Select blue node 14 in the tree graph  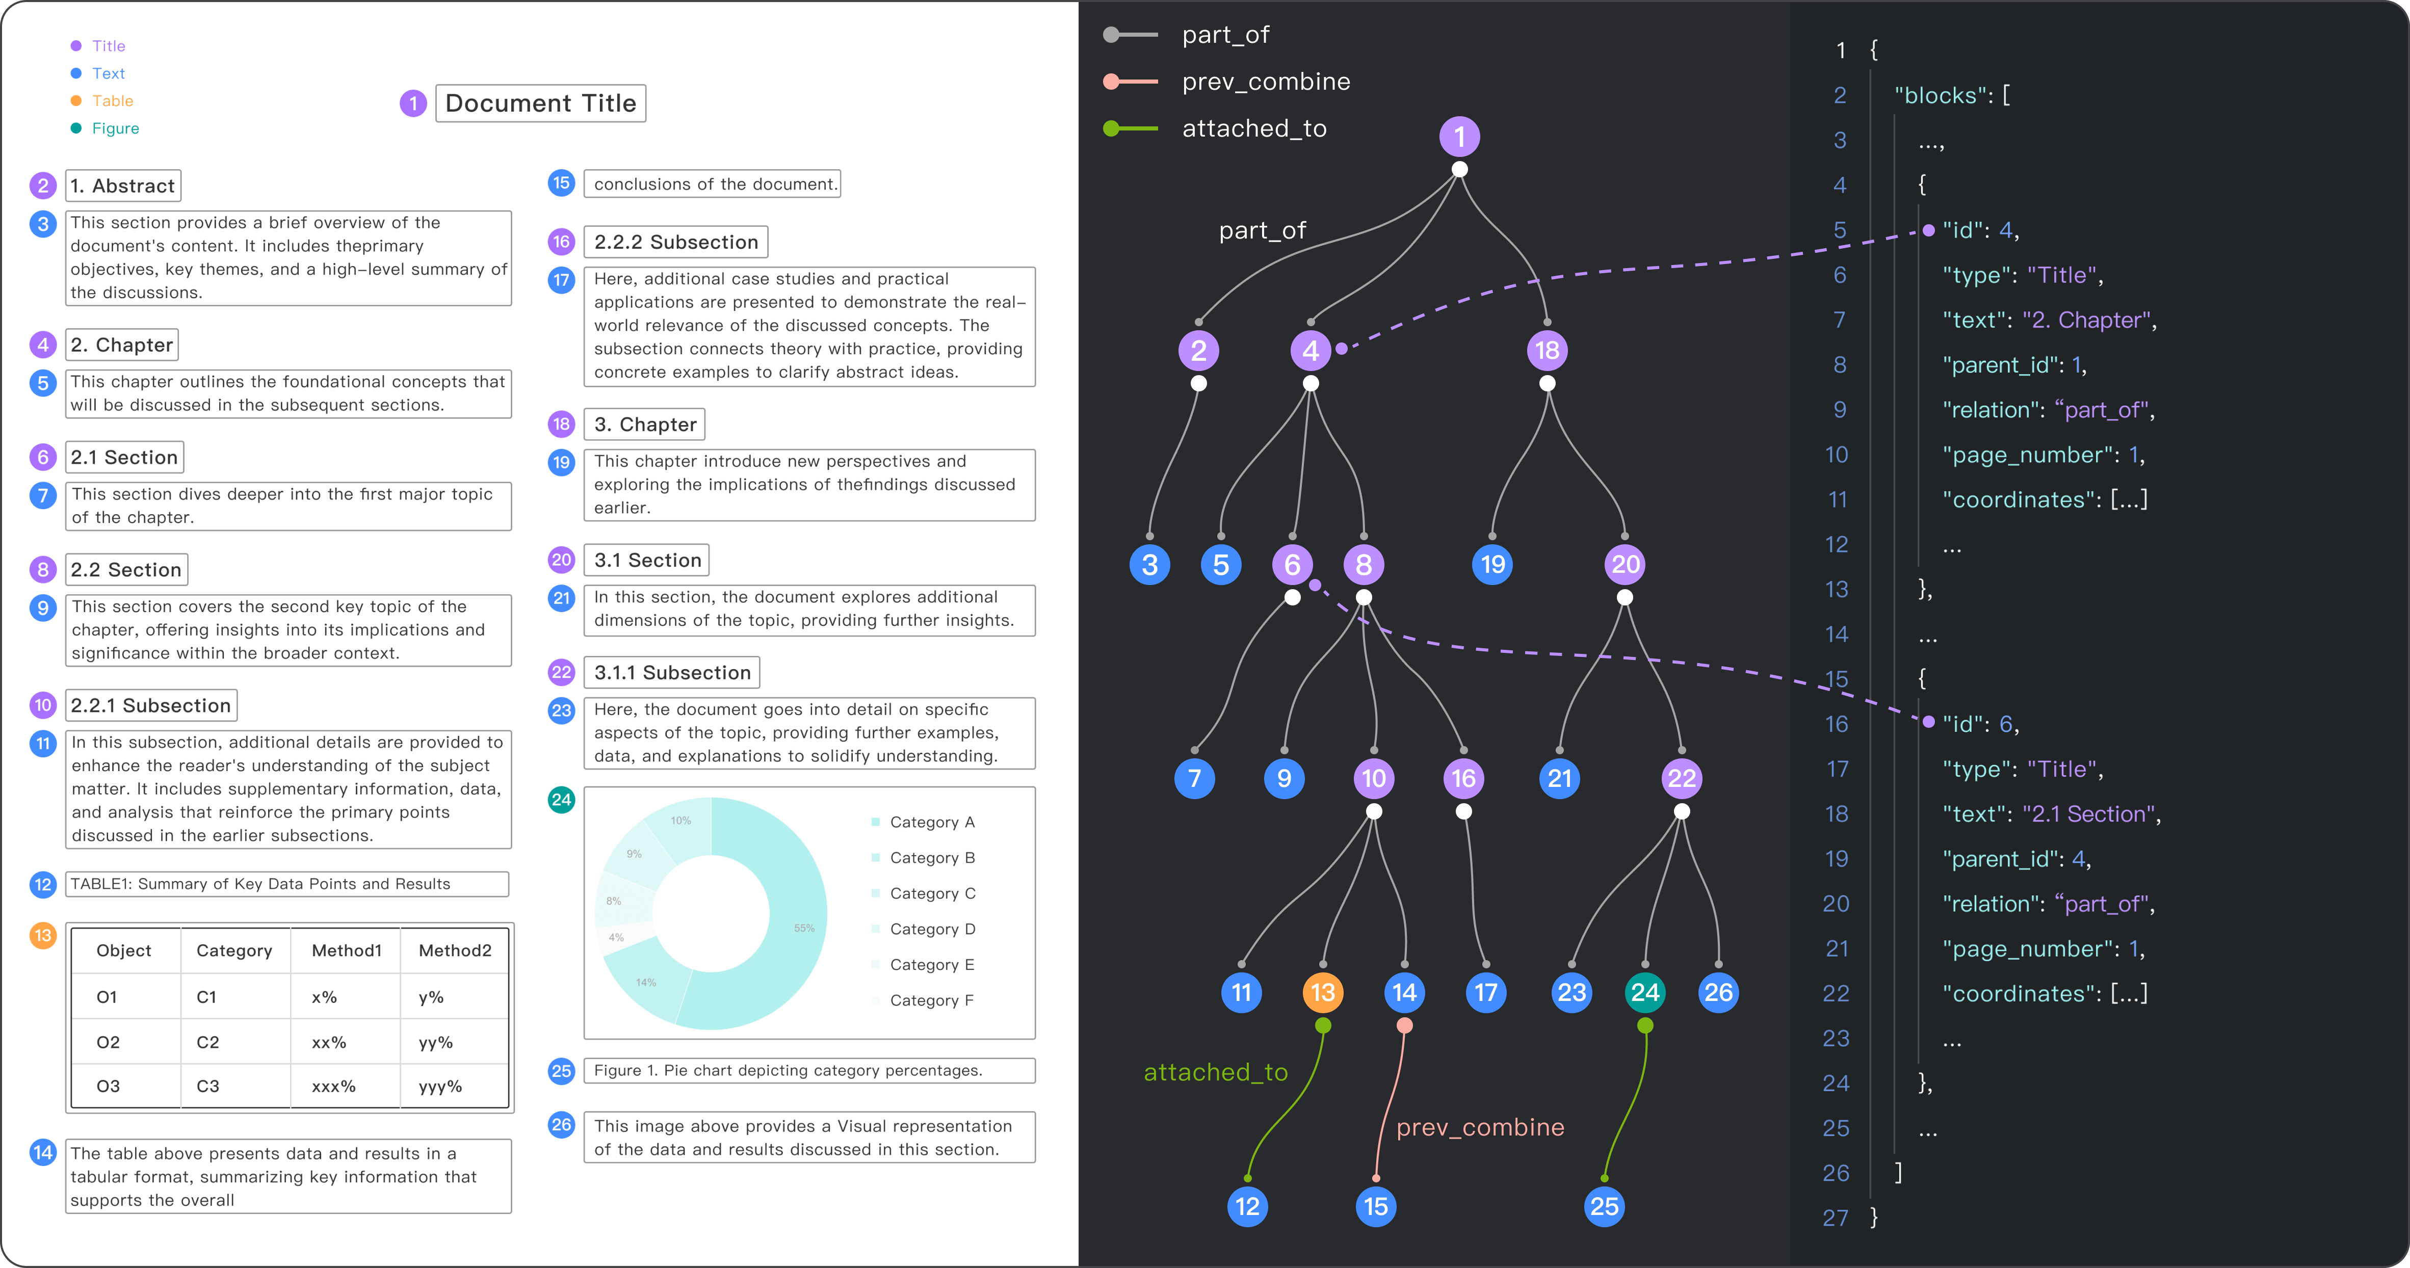pos(1404,992)
